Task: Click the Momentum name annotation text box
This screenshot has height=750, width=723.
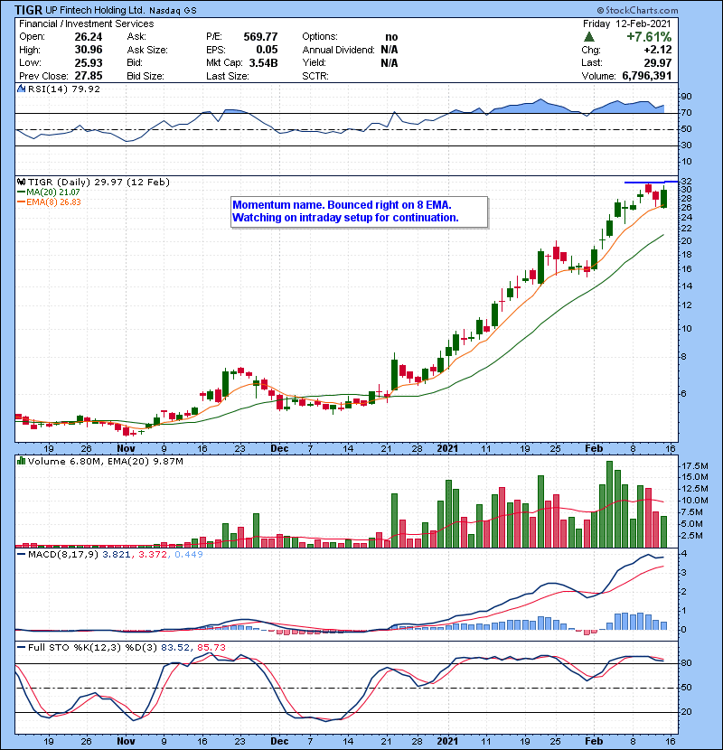Action: point(360,211)
